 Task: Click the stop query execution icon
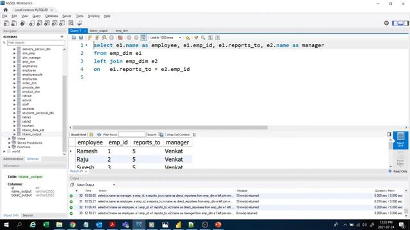coord(111,38)
